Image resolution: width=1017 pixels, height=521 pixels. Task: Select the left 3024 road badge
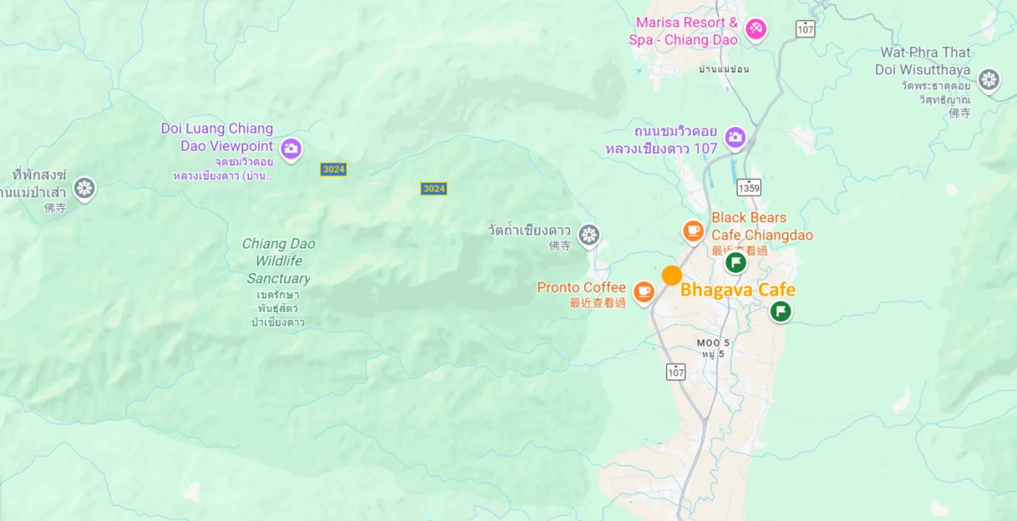click(333, 169)
